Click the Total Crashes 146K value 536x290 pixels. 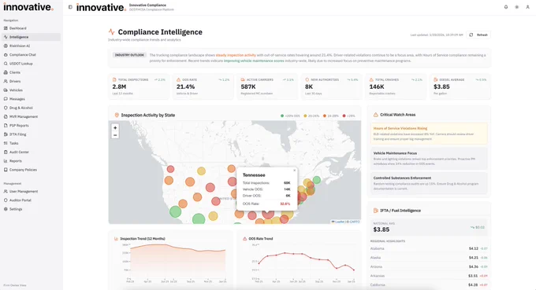coord(377,87)
